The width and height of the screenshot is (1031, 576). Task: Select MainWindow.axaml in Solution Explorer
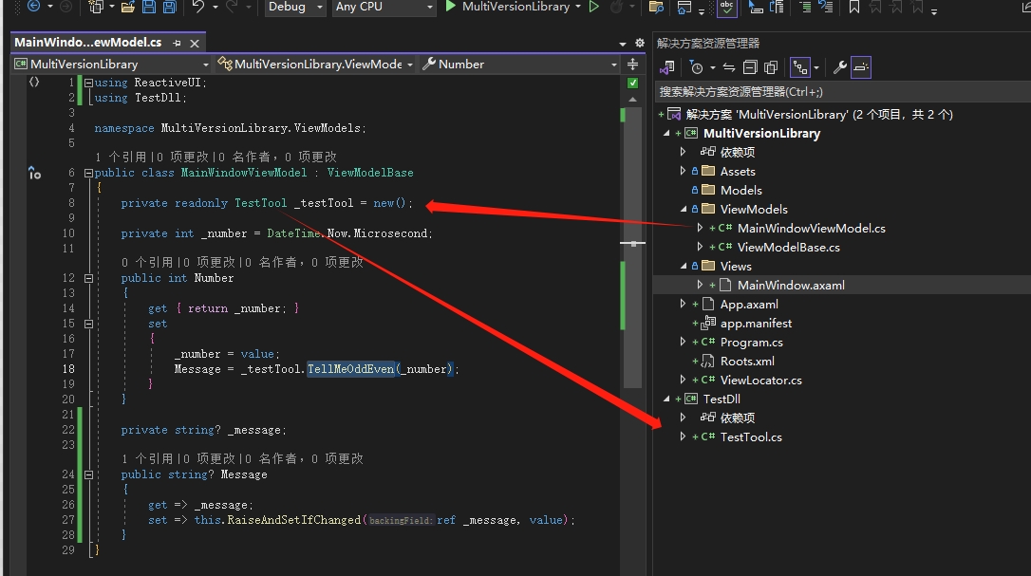(791, 286)
